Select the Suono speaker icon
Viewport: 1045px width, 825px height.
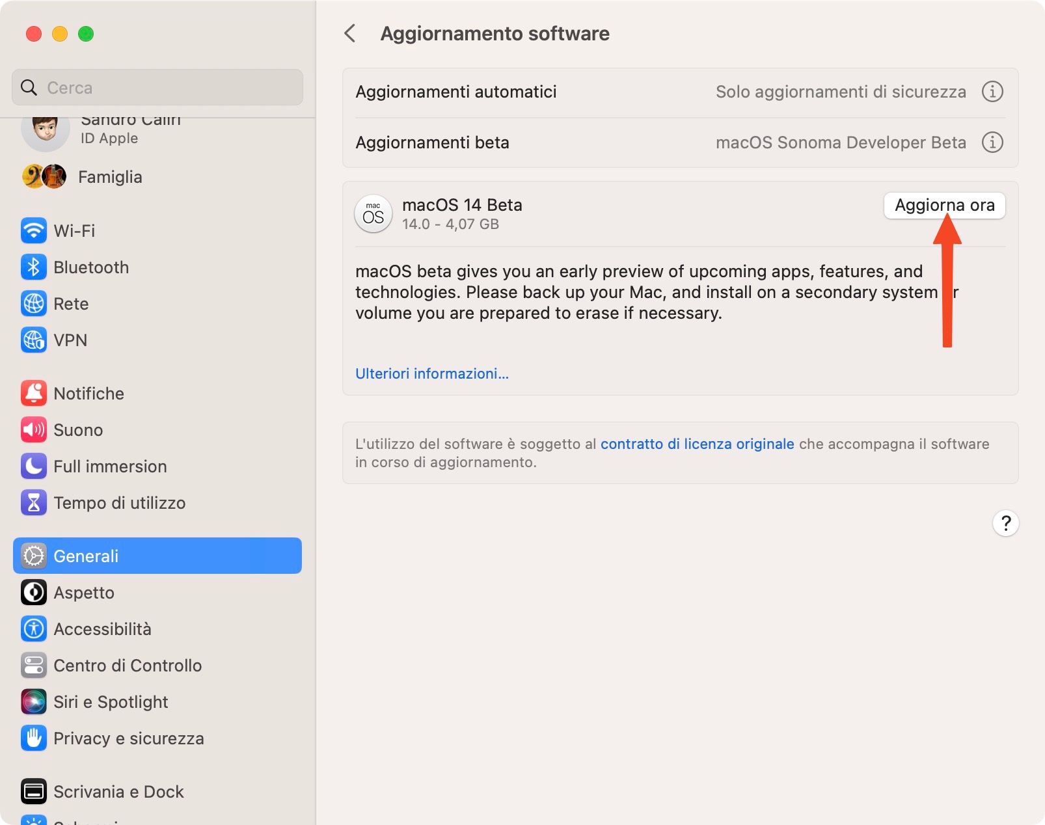click(x=34, y=429)
